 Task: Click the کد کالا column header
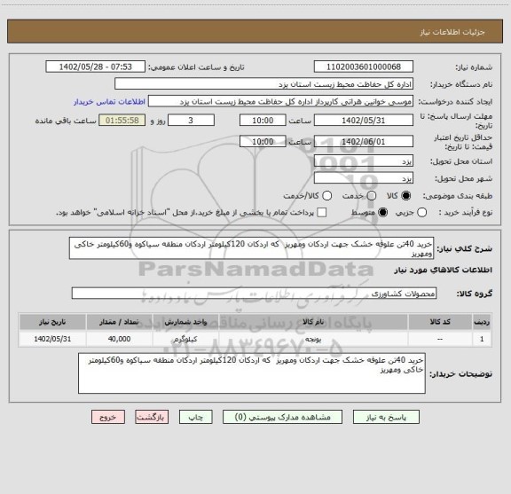440,322
